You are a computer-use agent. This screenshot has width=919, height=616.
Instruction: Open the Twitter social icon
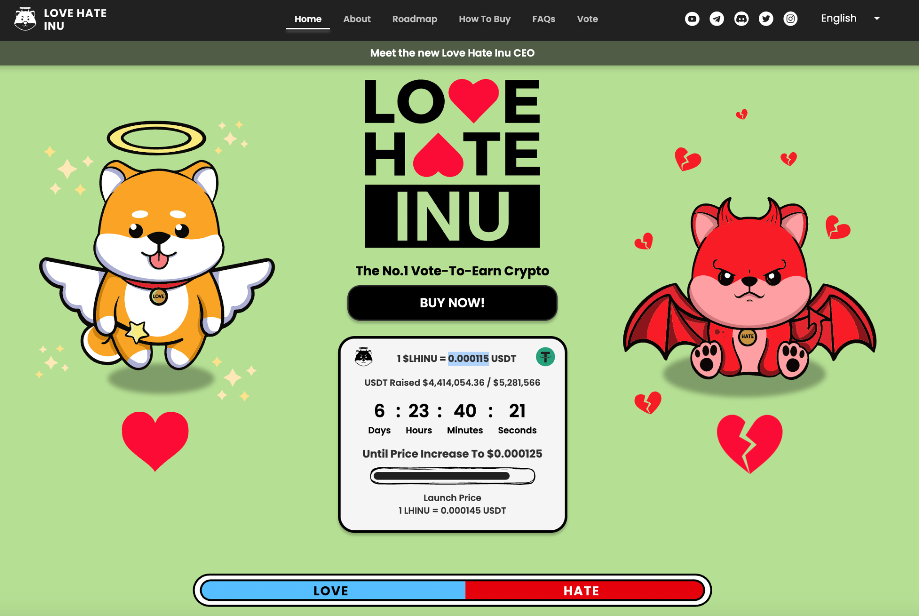766,19
